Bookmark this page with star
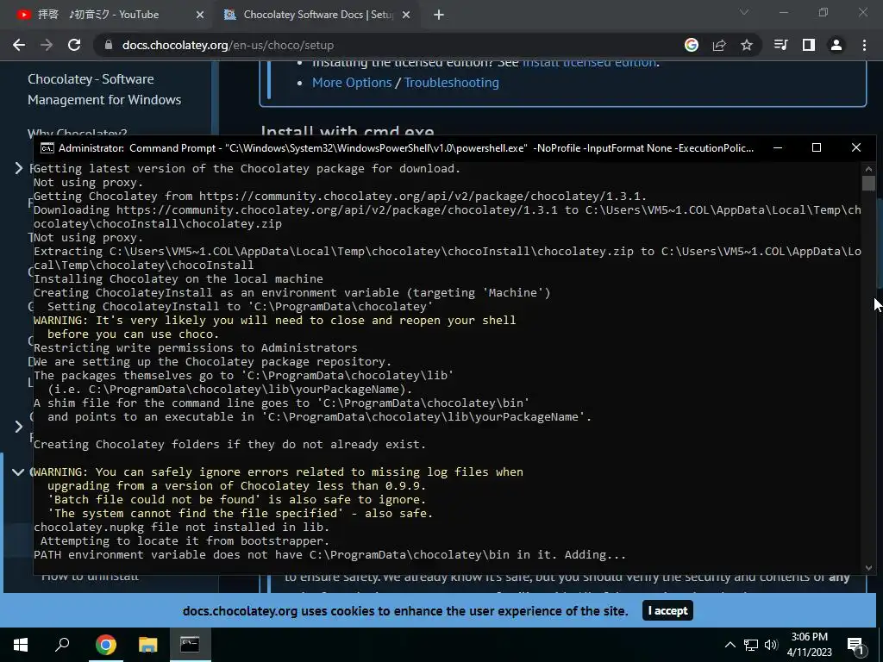Viewport: 883px width, 662px height. [747, 45]
